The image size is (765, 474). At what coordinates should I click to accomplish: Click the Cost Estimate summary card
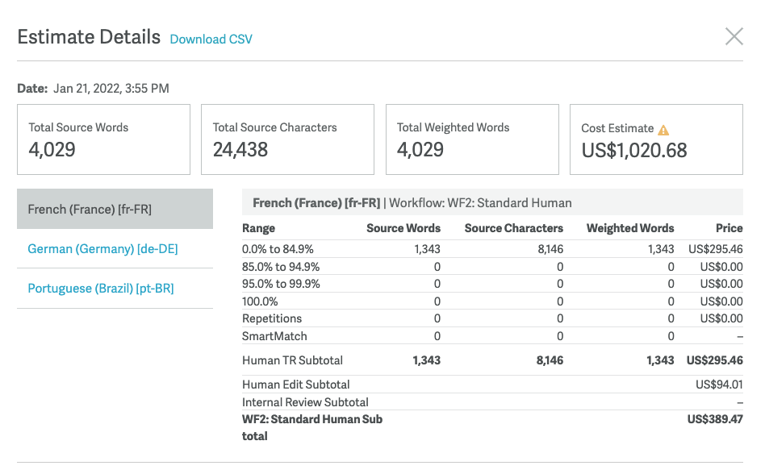(656, 139)
